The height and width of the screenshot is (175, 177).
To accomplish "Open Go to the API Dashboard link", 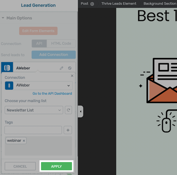I will pos(52,94).
